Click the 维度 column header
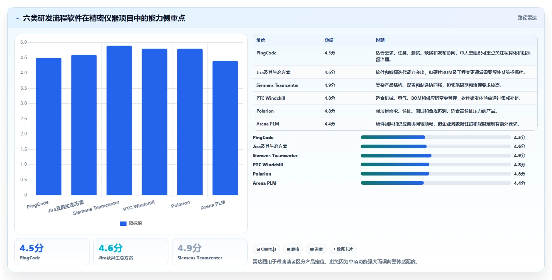 tap(261, 40)
